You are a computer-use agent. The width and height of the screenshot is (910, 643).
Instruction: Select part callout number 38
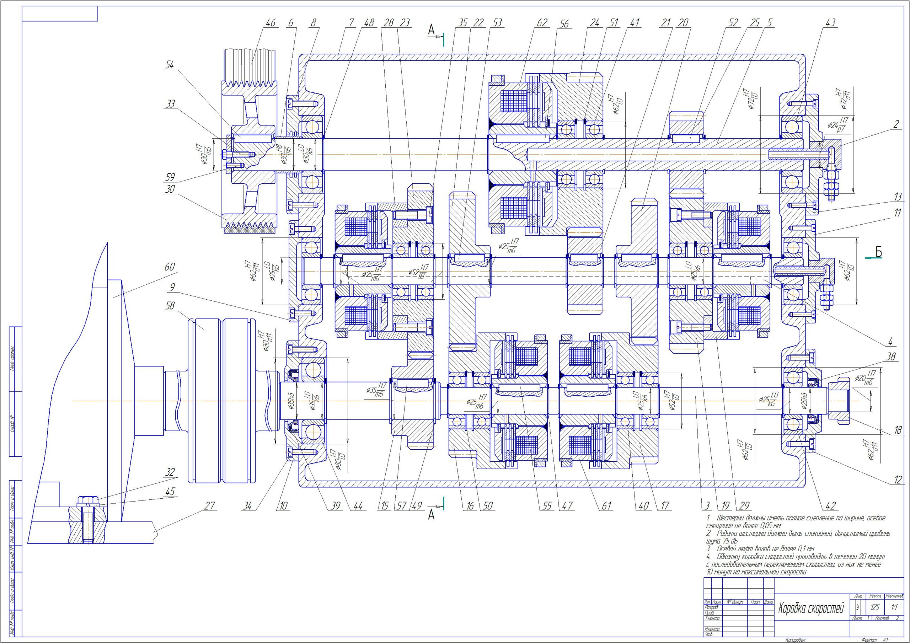(x=890, y=357)
